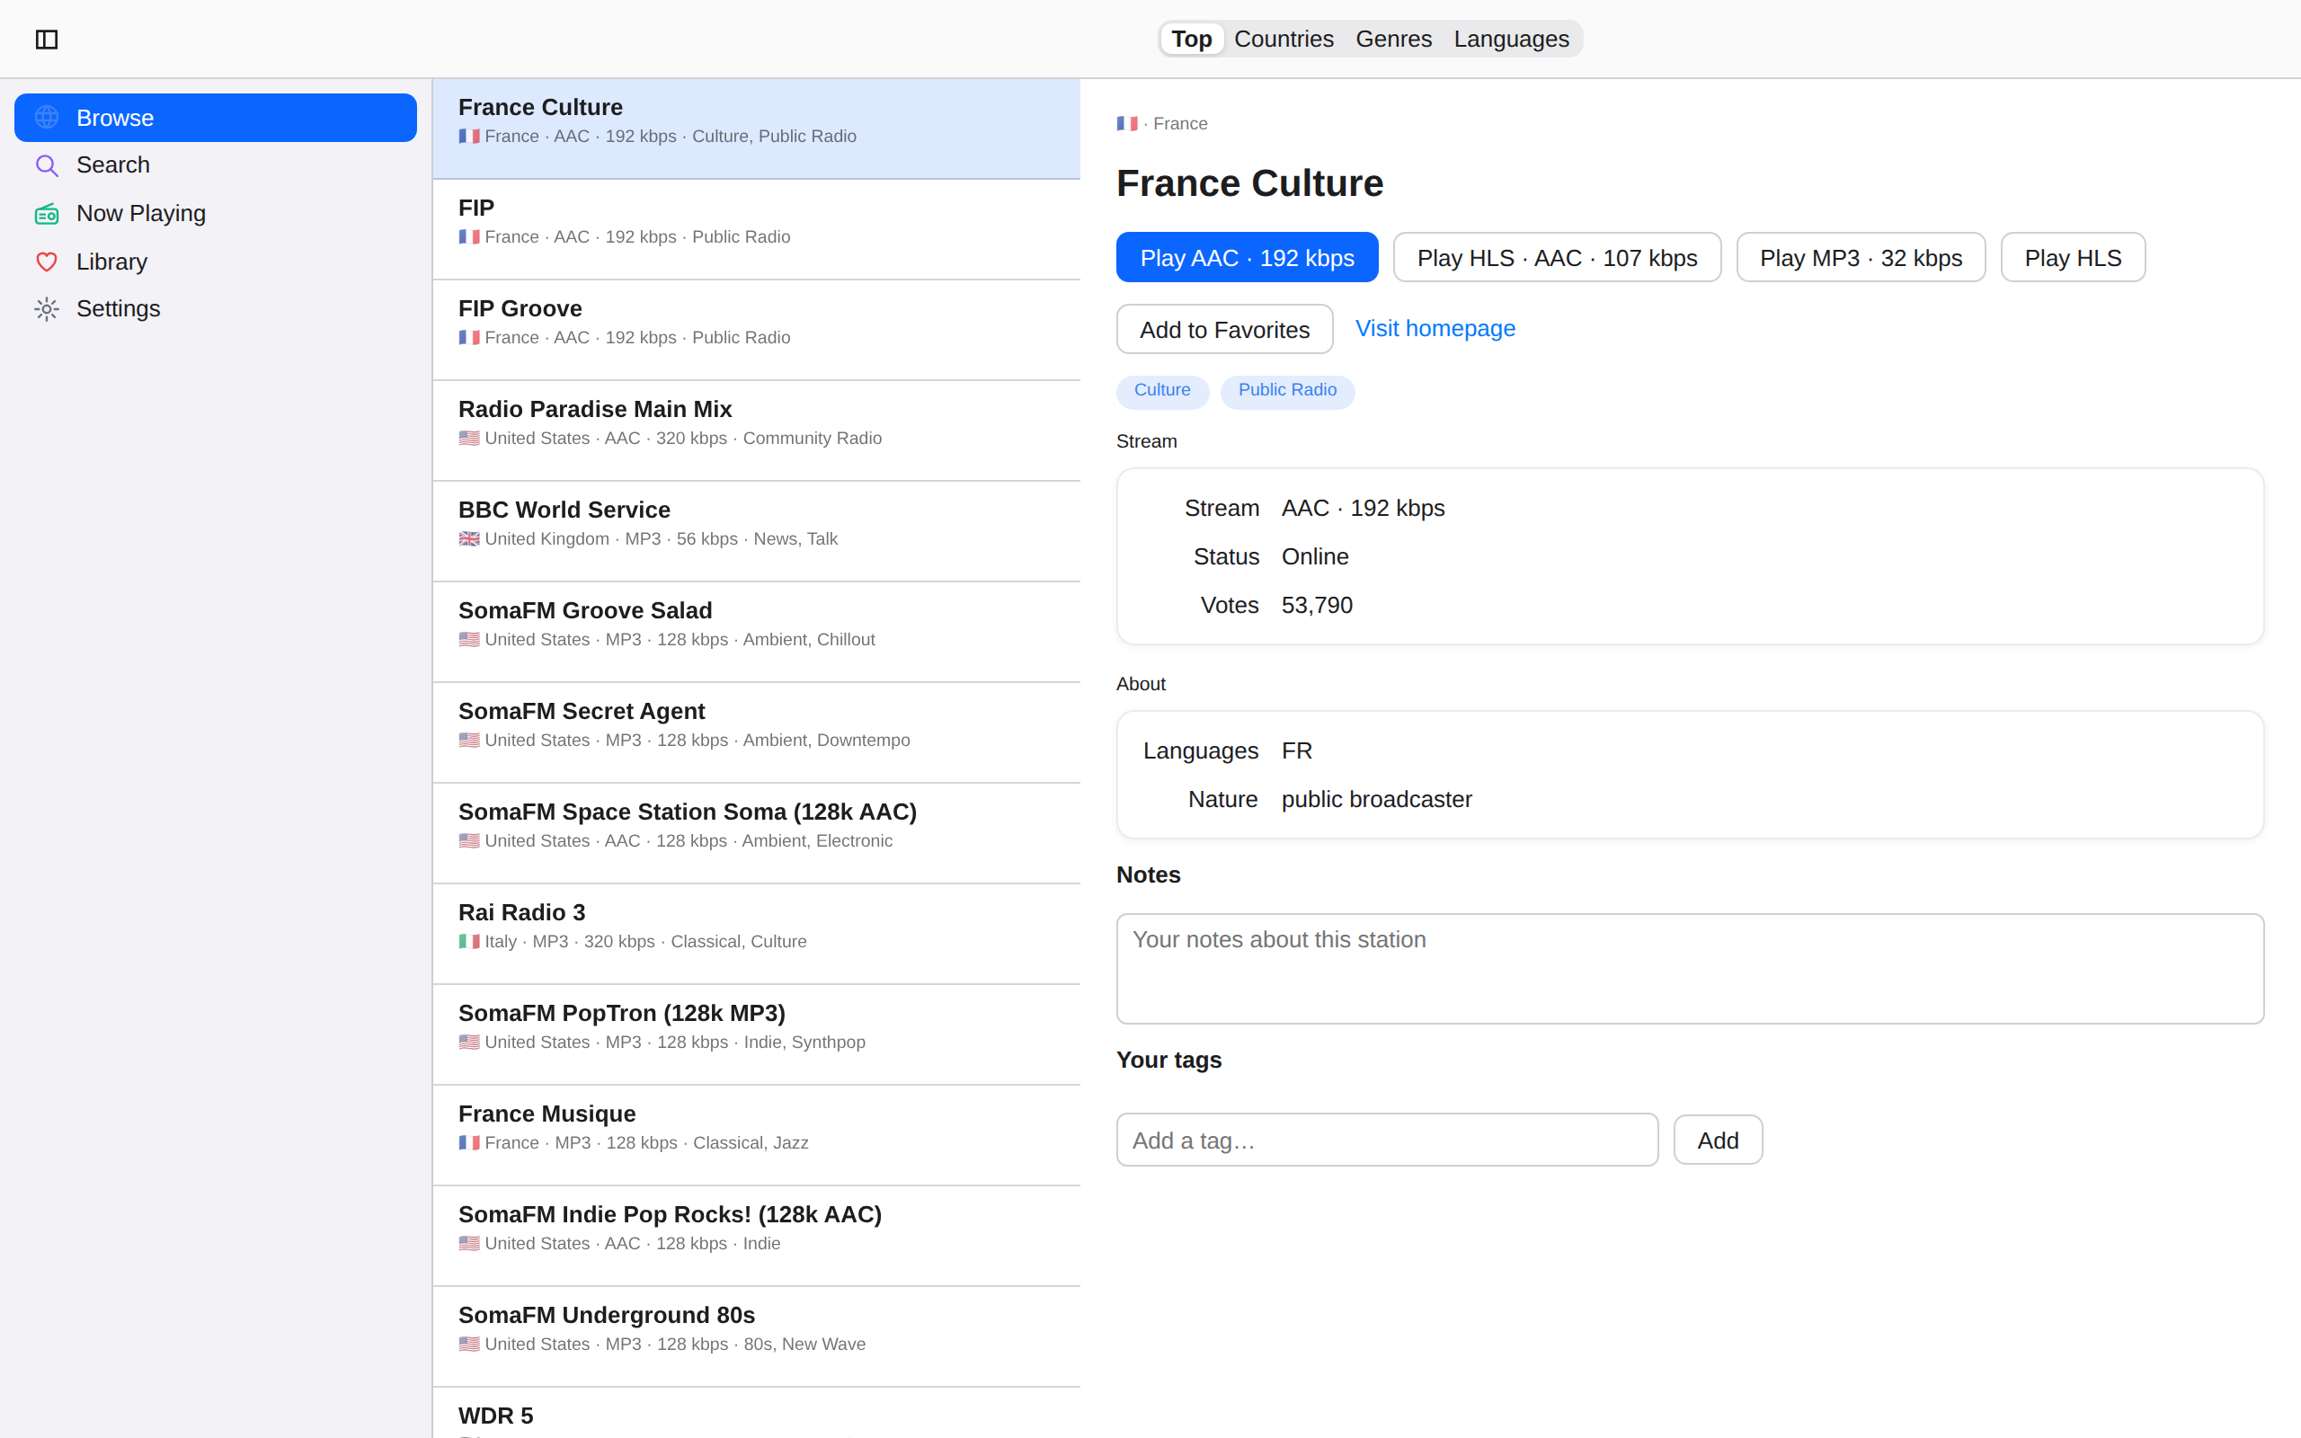Select SomaFM Secret Agent
Screen dimensions: 2301x1438
click(x=756, y=733)
